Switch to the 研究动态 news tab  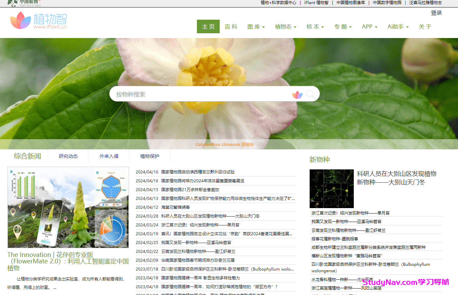[x=68, y=156]
